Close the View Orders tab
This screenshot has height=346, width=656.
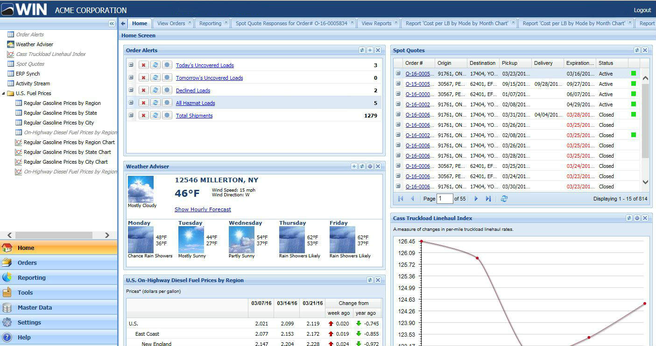[190, 22]
